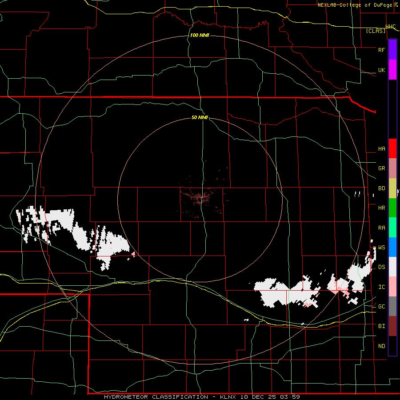Click the "DS" legend label

point(382,267)
